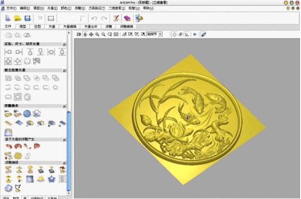Open the 帮助 menu
Screen dimensions: 301x199
click(148, 8)
